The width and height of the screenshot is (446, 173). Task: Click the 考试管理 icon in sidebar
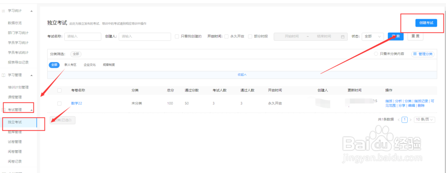[x=4, y=110]
